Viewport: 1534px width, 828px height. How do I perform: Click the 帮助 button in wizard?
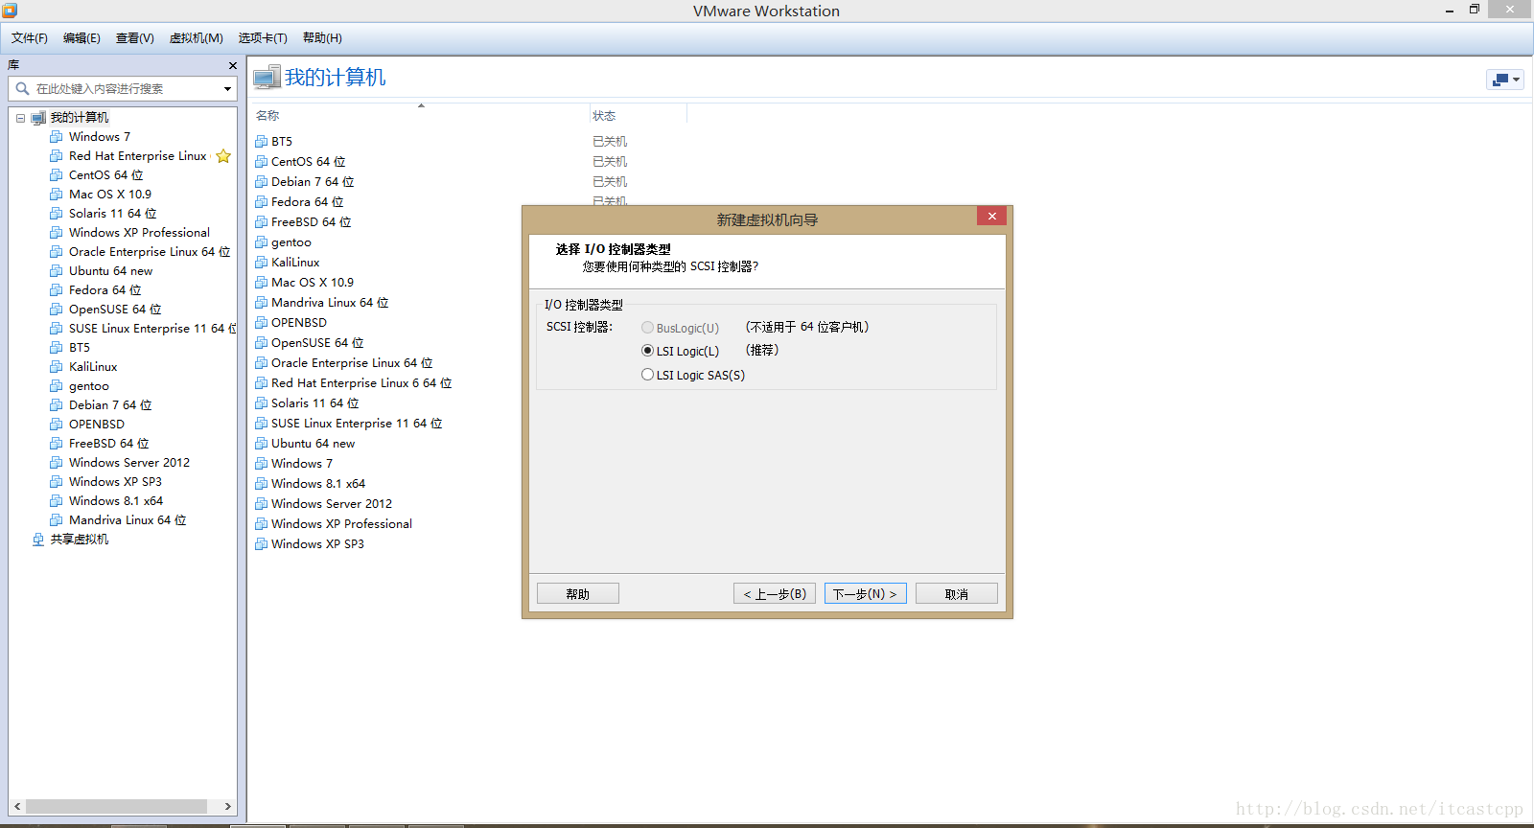(578, 594)
